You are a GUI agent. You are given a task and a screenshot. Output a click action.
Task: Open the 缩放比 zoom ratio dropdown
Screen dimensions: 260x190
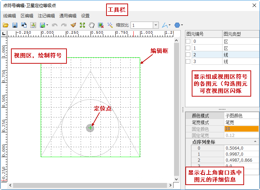pyautogui.click(x=156, y=25)
